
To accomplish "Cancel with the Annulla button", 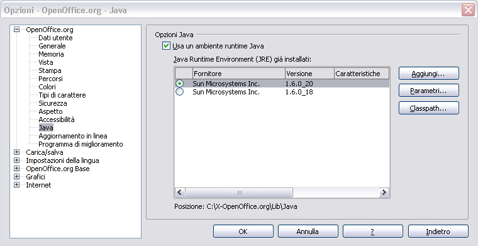I will tap(308, 232).
